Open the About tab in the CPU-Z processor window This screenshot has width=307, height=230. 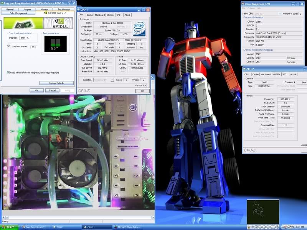click(x=127, y=15)
